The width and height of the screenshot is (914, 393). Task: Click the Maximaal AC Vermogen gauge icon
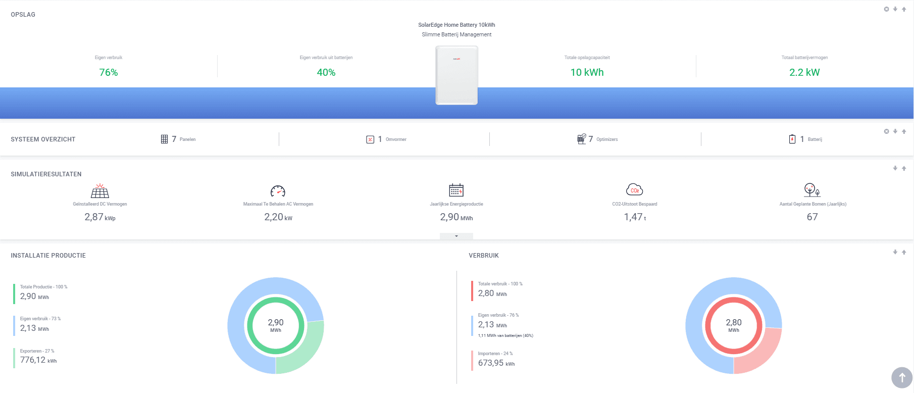click(x=278, y=191)
